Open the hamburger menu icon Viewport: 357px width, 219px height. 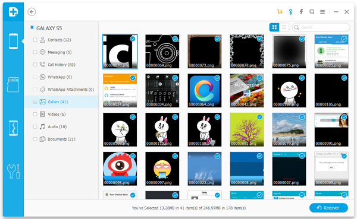pyautogui.click(x=322, y=12)
